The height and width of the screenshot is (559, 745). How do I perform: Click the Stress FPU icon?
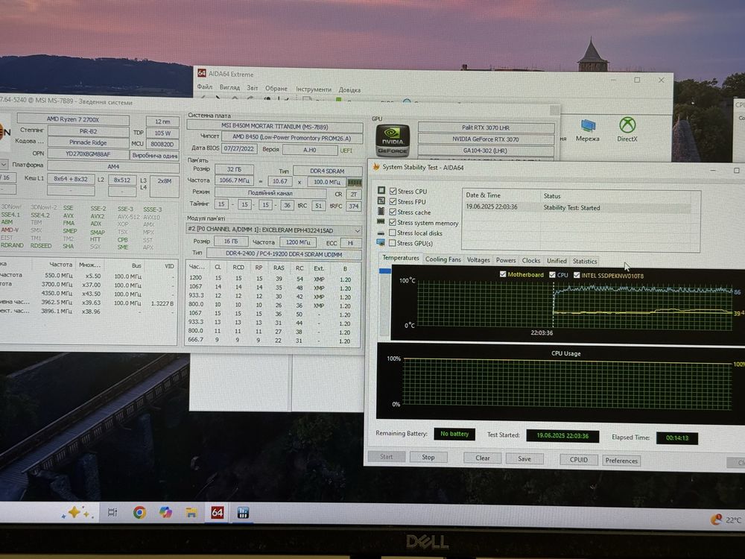(381, 200)
